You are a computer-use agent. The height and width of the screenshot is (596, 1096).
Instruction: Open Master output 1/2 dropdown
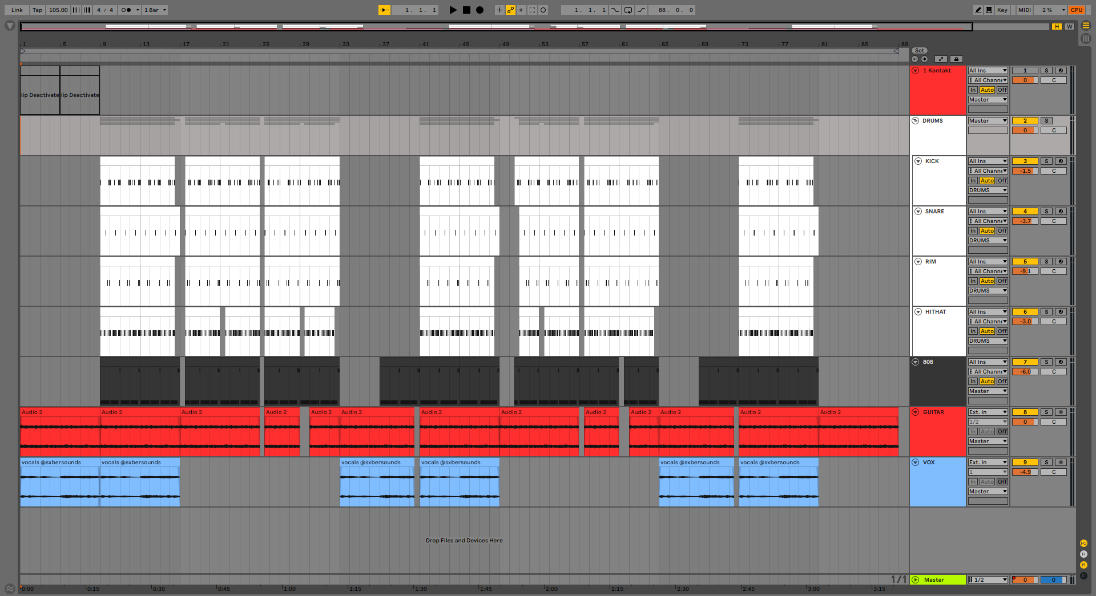(x=988, y=579)
